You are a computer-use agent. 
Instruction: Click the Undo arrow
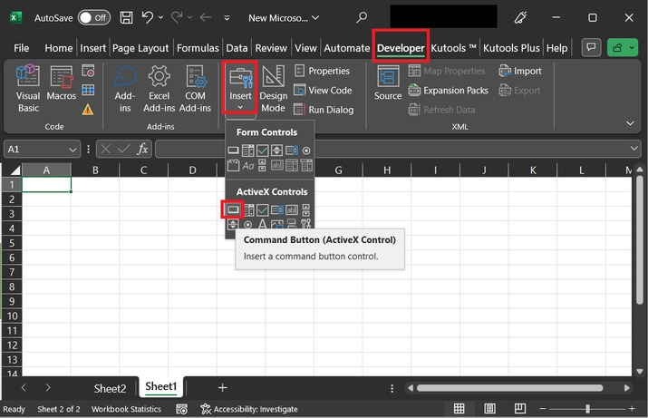coord(147,17)
